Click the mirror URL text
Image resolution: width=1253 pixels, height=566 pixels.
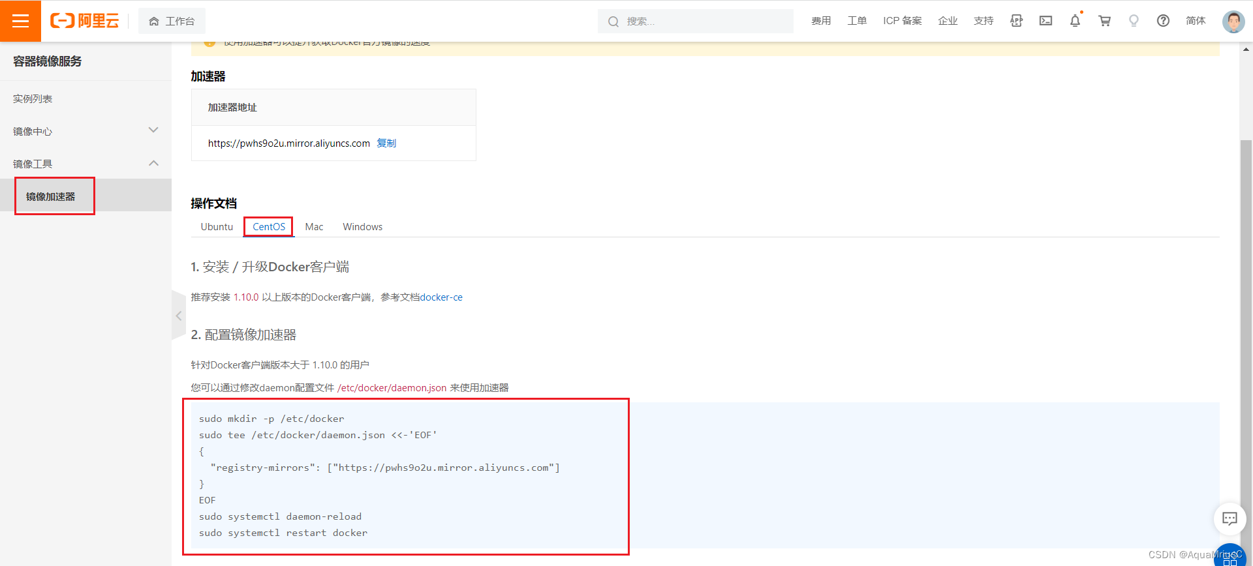289,143
